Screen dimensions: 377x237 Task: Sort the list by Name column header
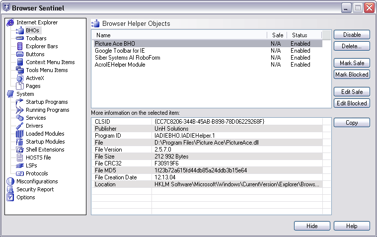tap(179, 35)
